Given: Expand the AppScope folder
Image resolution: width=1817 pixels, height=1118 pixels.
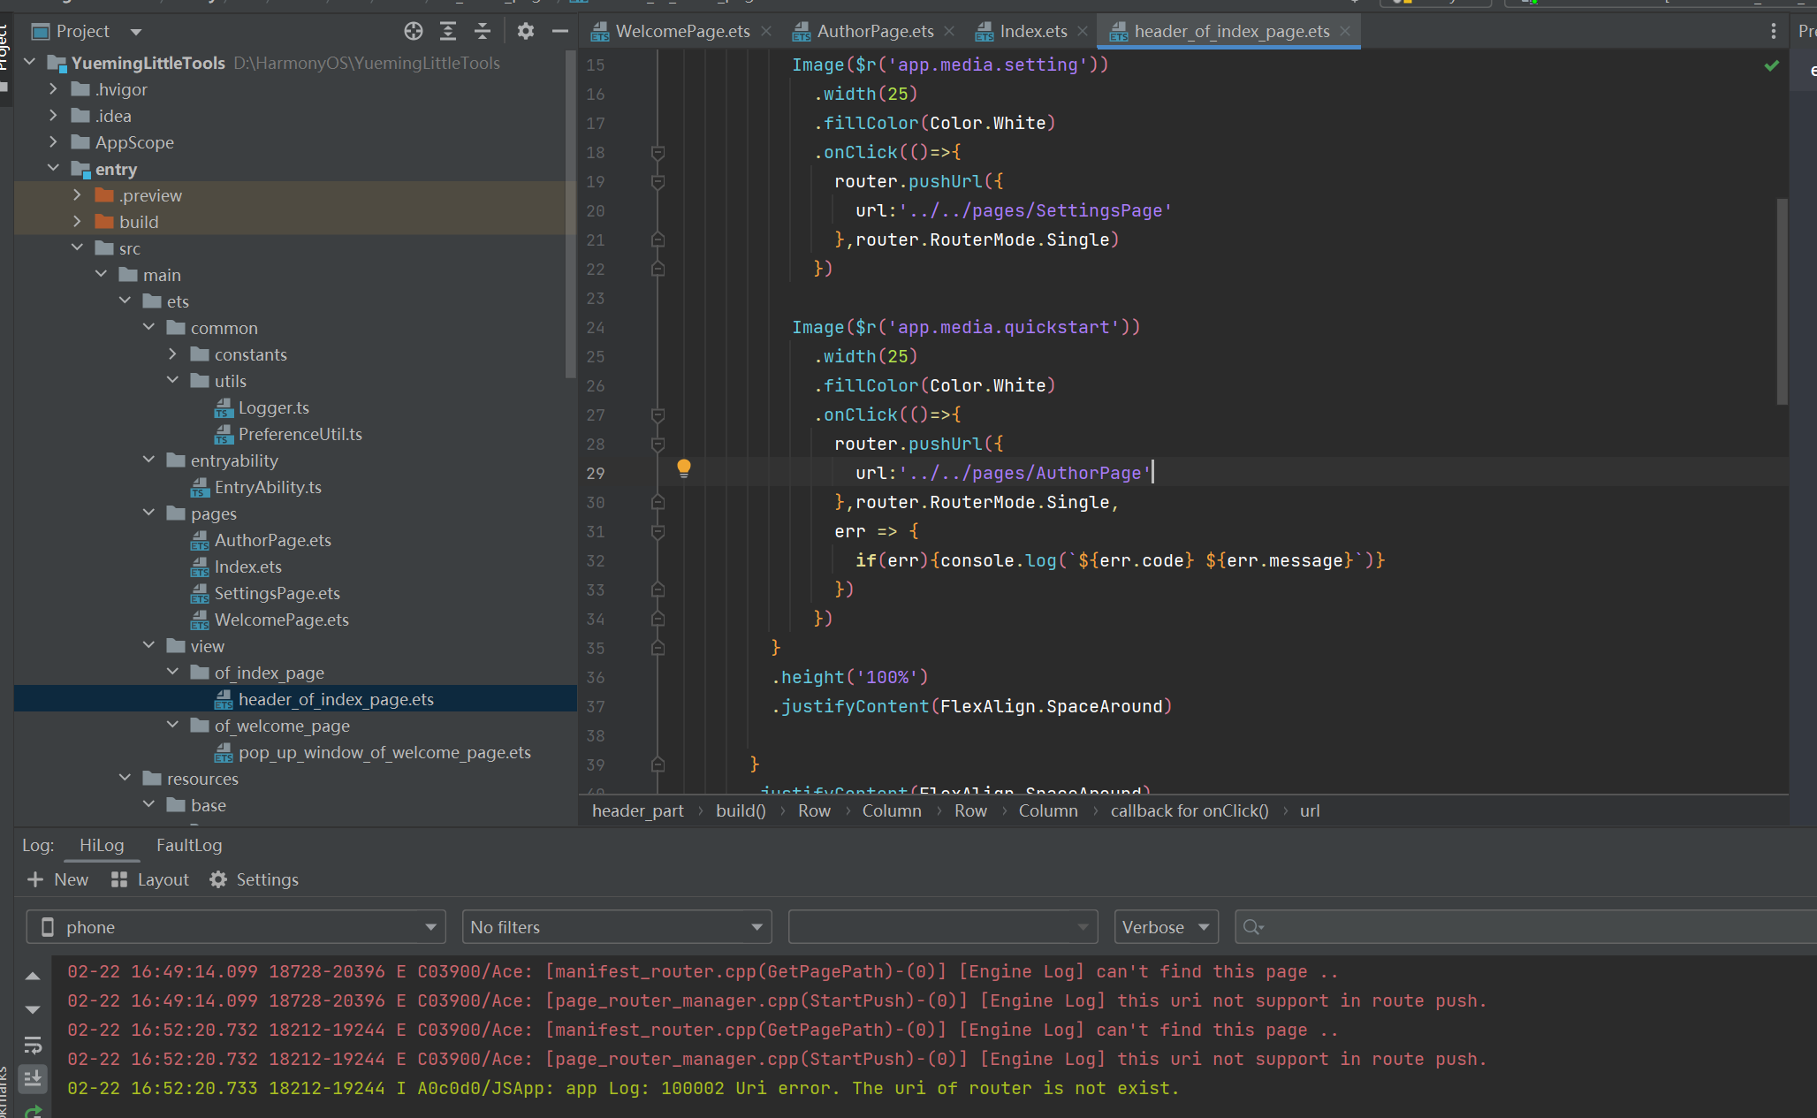Looking at the screenshot, I should tap(53, 142).
